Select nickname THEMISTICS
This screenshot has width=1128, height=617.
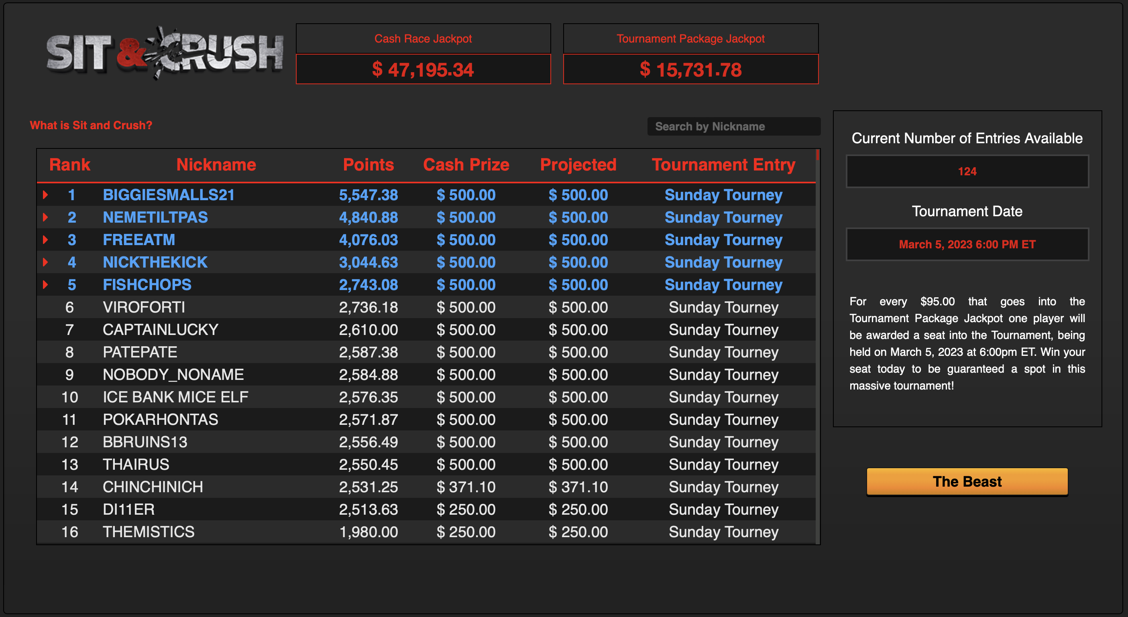(149, 532)
